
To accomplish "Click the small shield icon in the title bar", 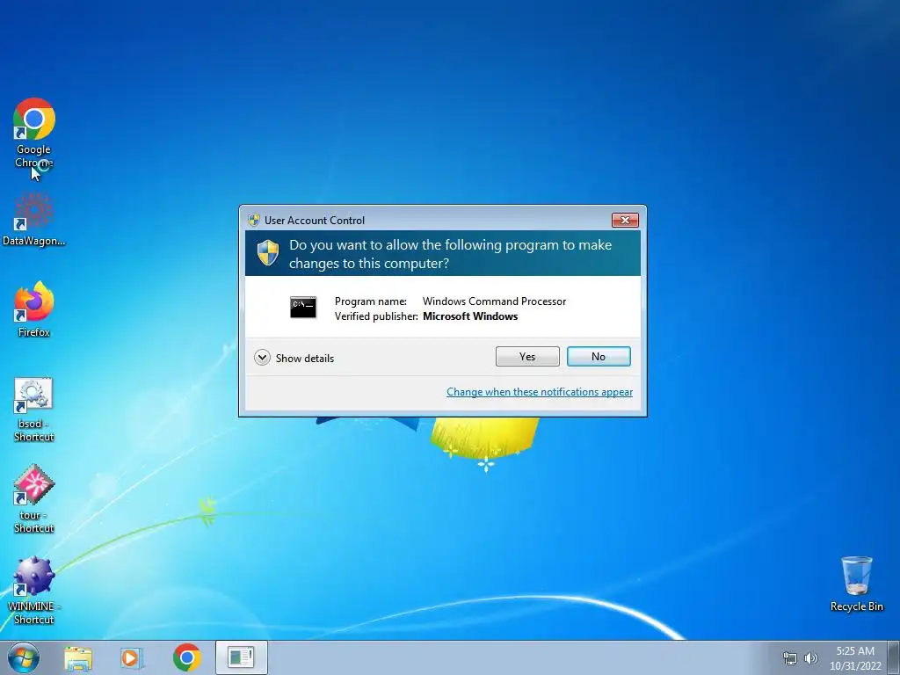I will click(254, 220).
